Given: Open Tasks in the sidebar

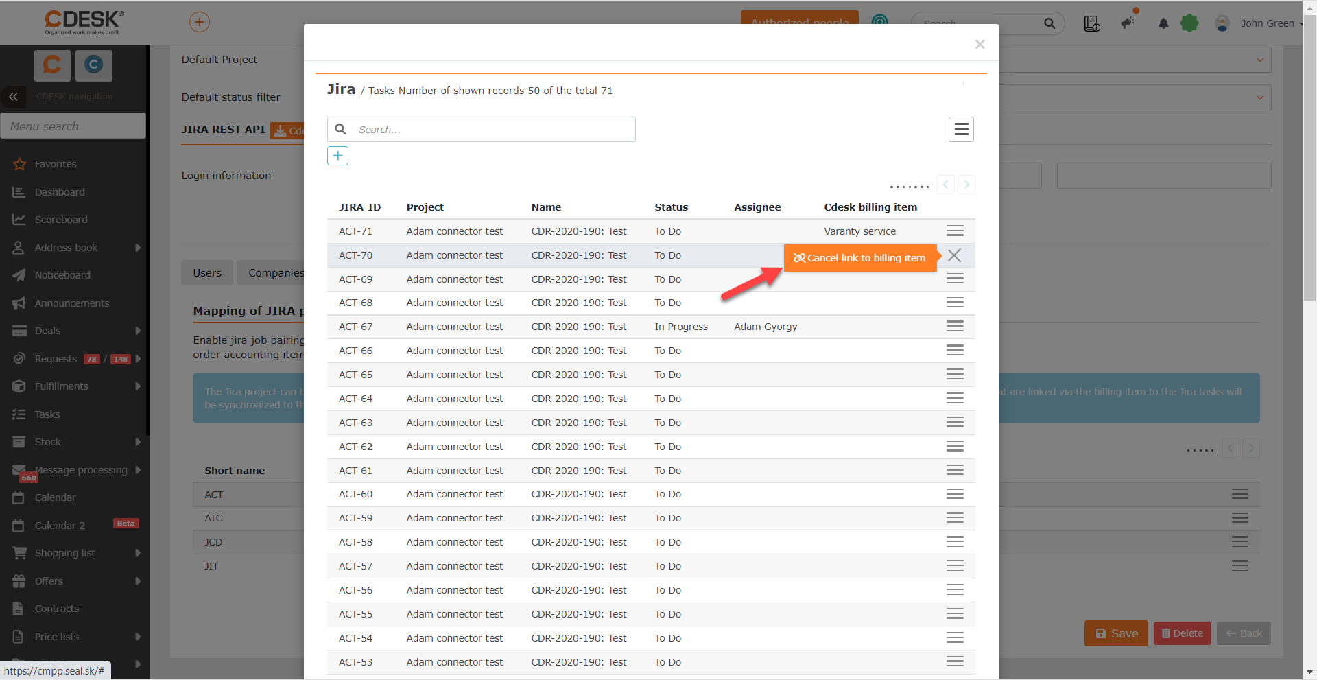Looking at the screenshot, I should click(47, 414).
